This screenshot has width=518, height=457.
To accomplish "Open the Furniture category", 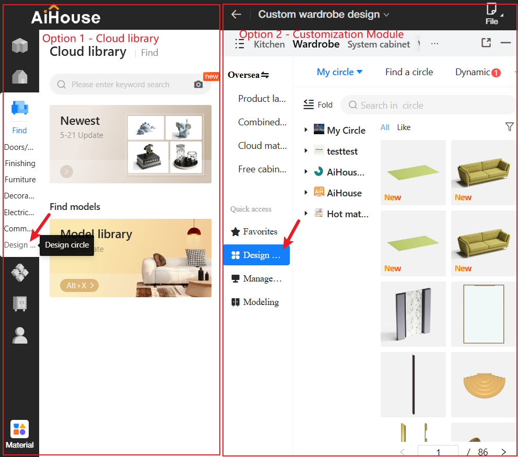I will coord(20,180).
